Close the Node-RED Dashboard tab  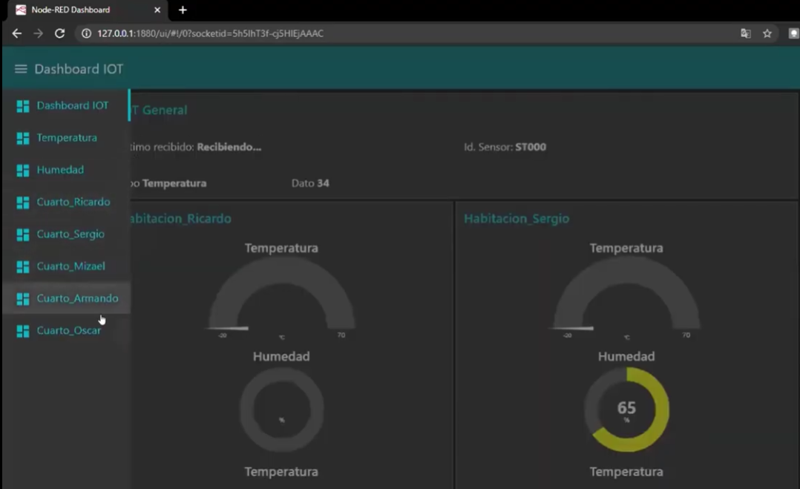(x=157, y=10)
